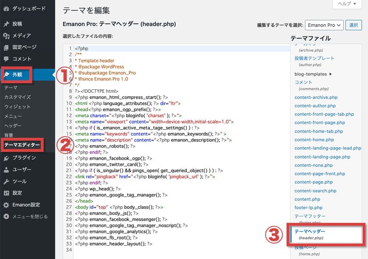The image size is (368, 259).
Task: Open content-none.php file
Action: (314, 165)
